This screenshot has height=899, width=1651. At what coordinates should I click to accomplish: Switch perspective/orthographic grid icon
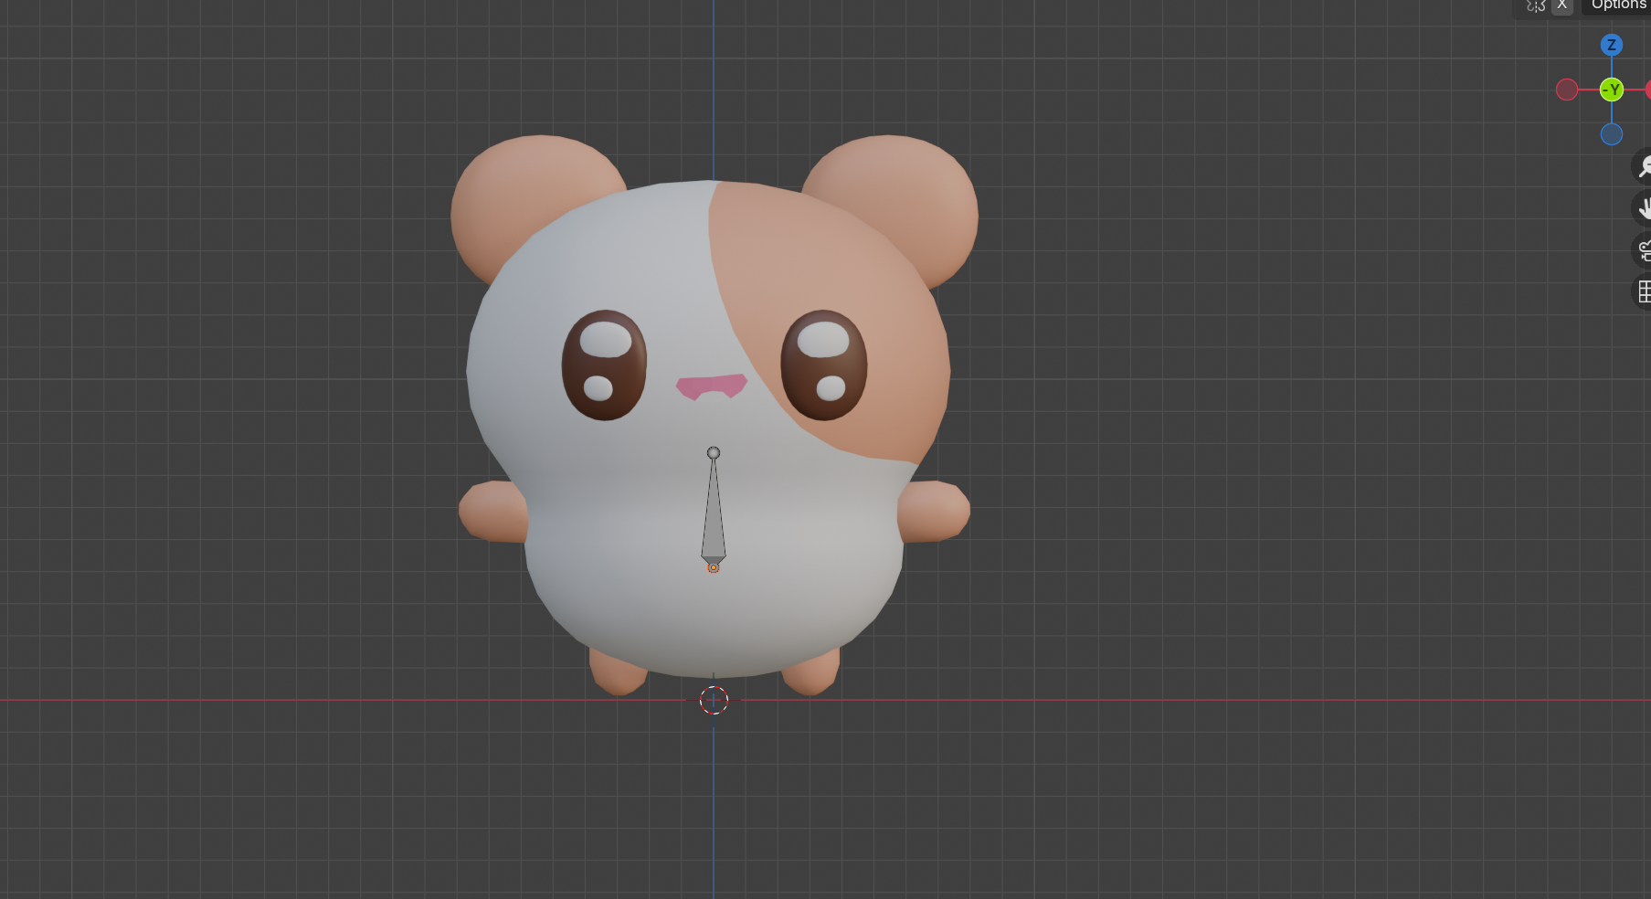pos(1644,292)
